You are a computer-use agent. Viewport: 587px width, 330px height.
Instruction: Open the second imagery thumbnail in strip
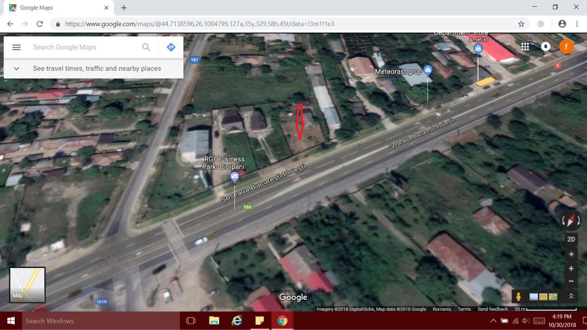click(x=543, y=297)
